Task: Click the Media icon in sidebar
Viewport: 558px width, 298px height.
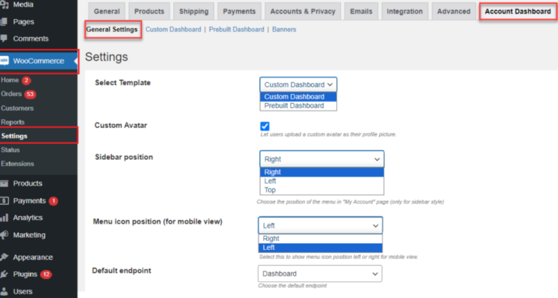Action: point(4,5)
